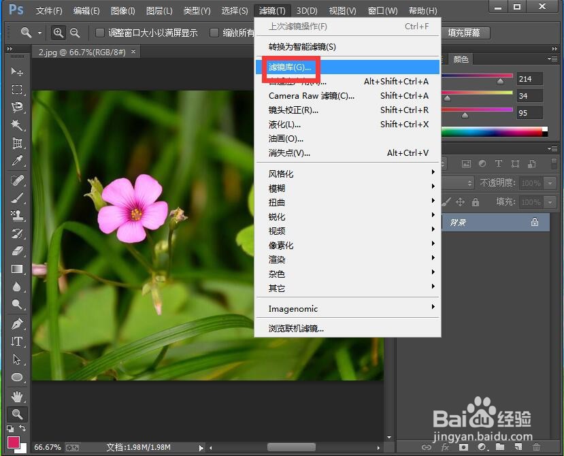Select the Lasso tool
Screen dimensions: 564x456
click(17, 108)
